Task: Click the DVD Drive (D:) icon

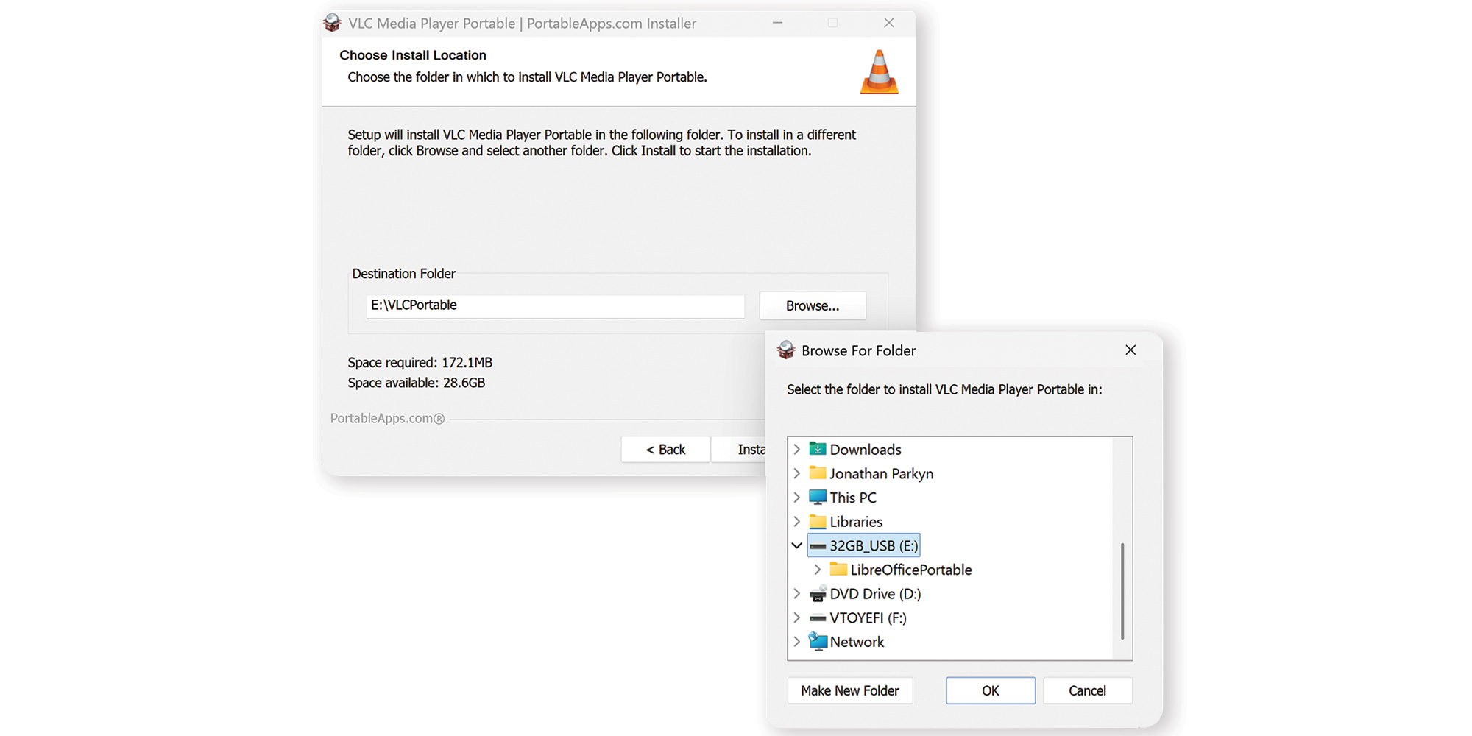Action: click(x=818, y=593)
